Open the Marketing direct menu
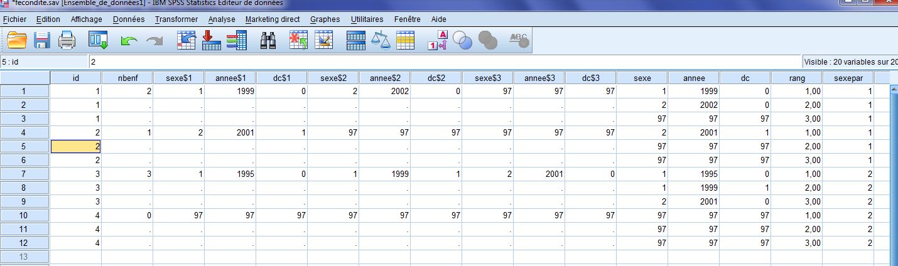 (x=273, y=19)
